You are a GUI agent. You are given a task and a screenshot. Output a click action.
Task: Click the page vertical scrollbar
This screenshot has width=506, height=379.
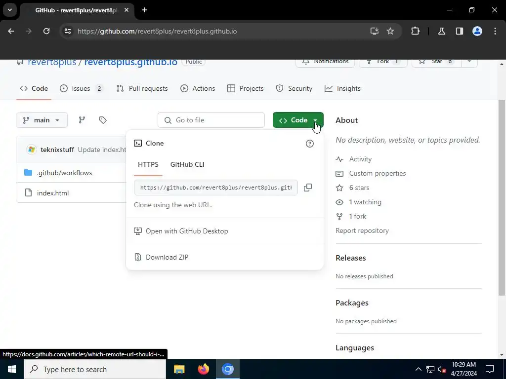click(502, 197)
